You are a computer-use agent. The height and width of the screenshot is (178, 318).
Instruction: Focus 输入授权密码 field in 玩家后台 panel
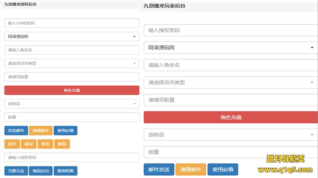click(x=231, y=30)
